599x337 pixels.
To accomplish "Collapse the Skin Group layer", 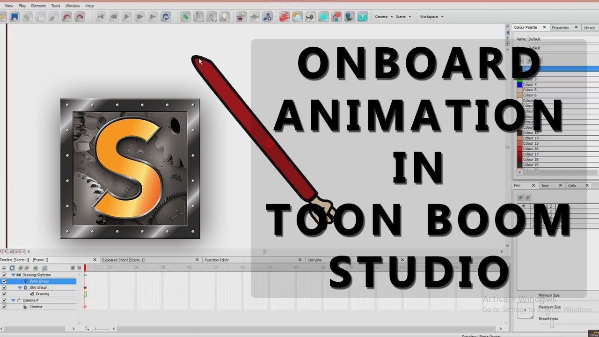I will [20, 287].
